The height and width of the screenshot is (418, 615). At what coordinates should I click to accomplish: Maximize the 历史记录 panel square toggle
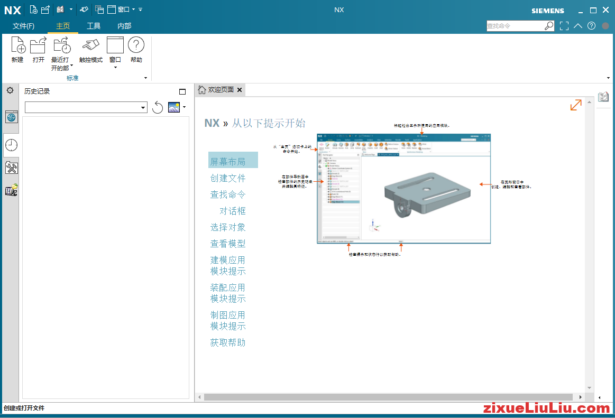coord(182,91)
